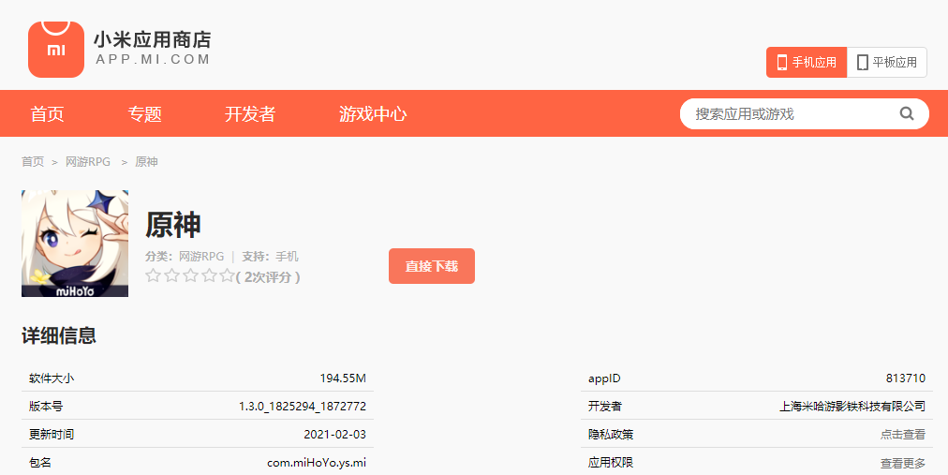This screenshot has height=475, width=948.
Task: Go to 开发者 navigation tab
Action: pos(250,114)
